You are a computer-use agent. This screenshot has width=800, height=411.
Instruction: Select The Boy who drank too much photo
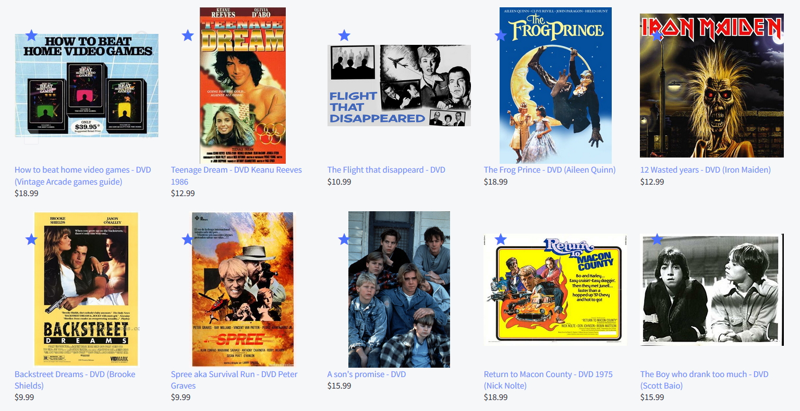(x=712, y=289)
